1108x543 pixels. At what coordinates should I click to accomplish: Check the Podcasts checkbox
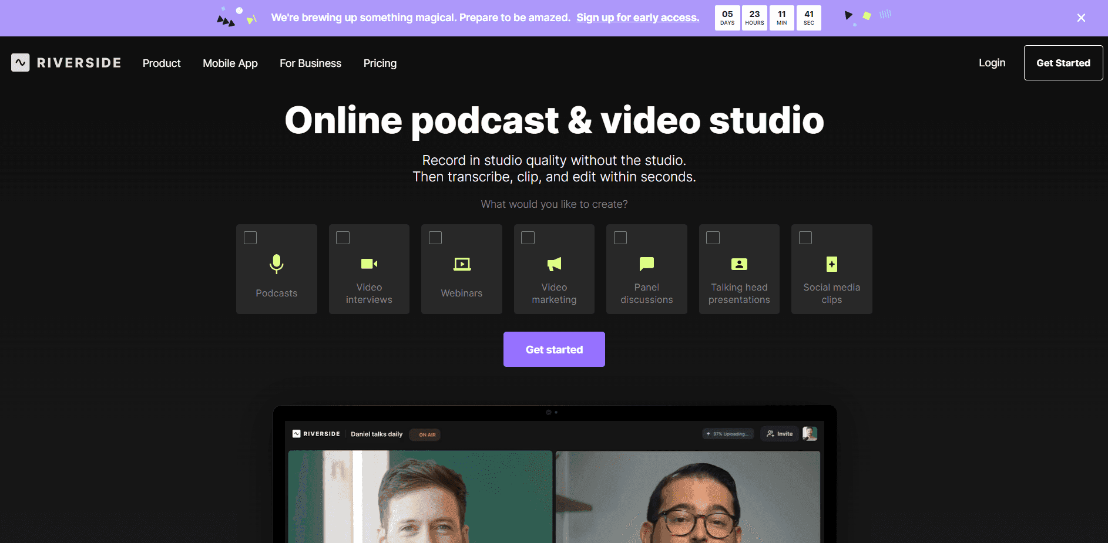[250, 238]
